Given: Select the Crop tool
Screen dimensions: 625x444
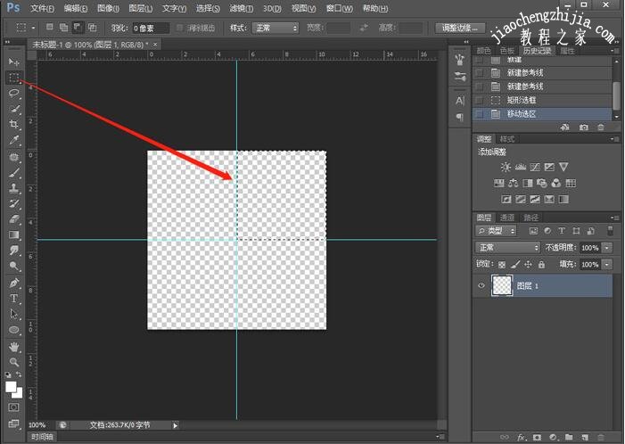Looking at the screenshot, I should point(14,124).
